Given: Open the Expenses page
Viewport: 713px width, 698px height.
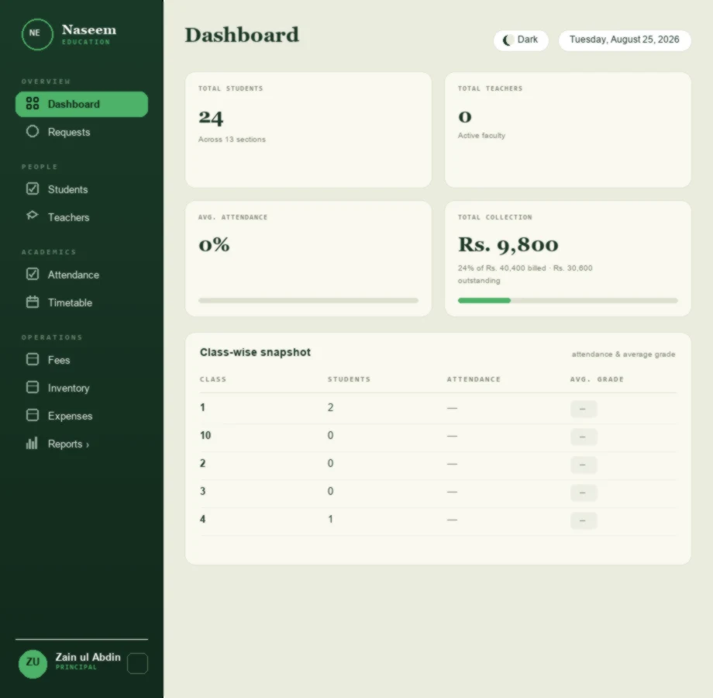Looking at the screenshot, I should point(81,416).
